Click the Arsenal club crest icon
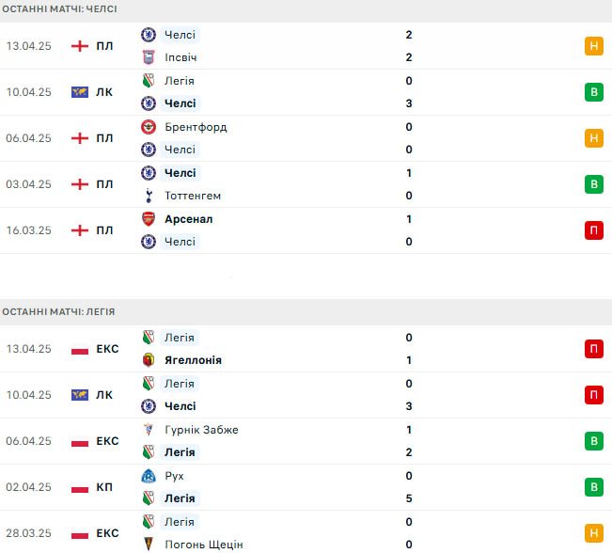Image resolution: width=612 pixels, height=553 pixels. 149,219
